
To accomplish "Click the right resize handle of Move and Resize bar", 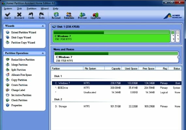I will (178, 57).
